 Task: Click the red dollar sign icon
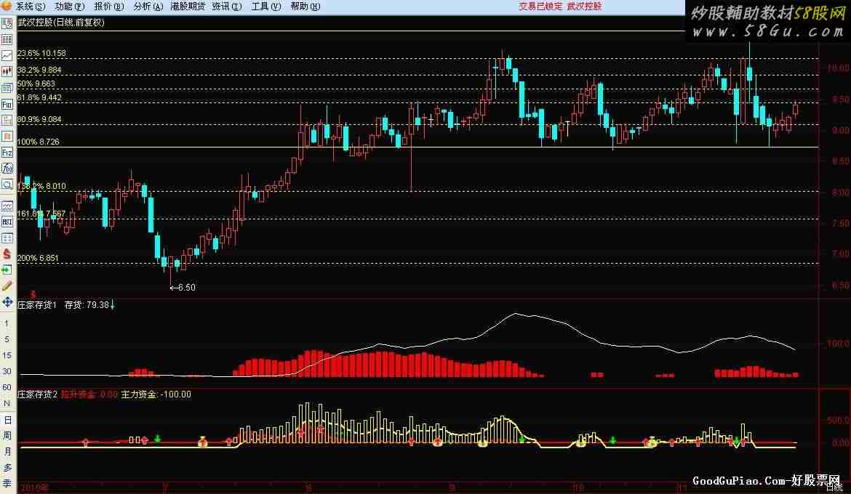pyautogui.click(x=7, y=254)
